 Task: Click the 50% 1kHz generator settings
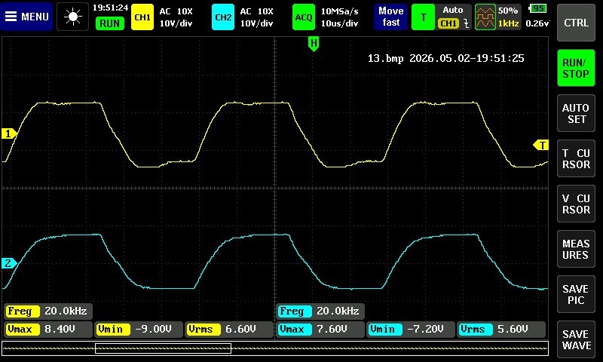click(x=508, y=17)
